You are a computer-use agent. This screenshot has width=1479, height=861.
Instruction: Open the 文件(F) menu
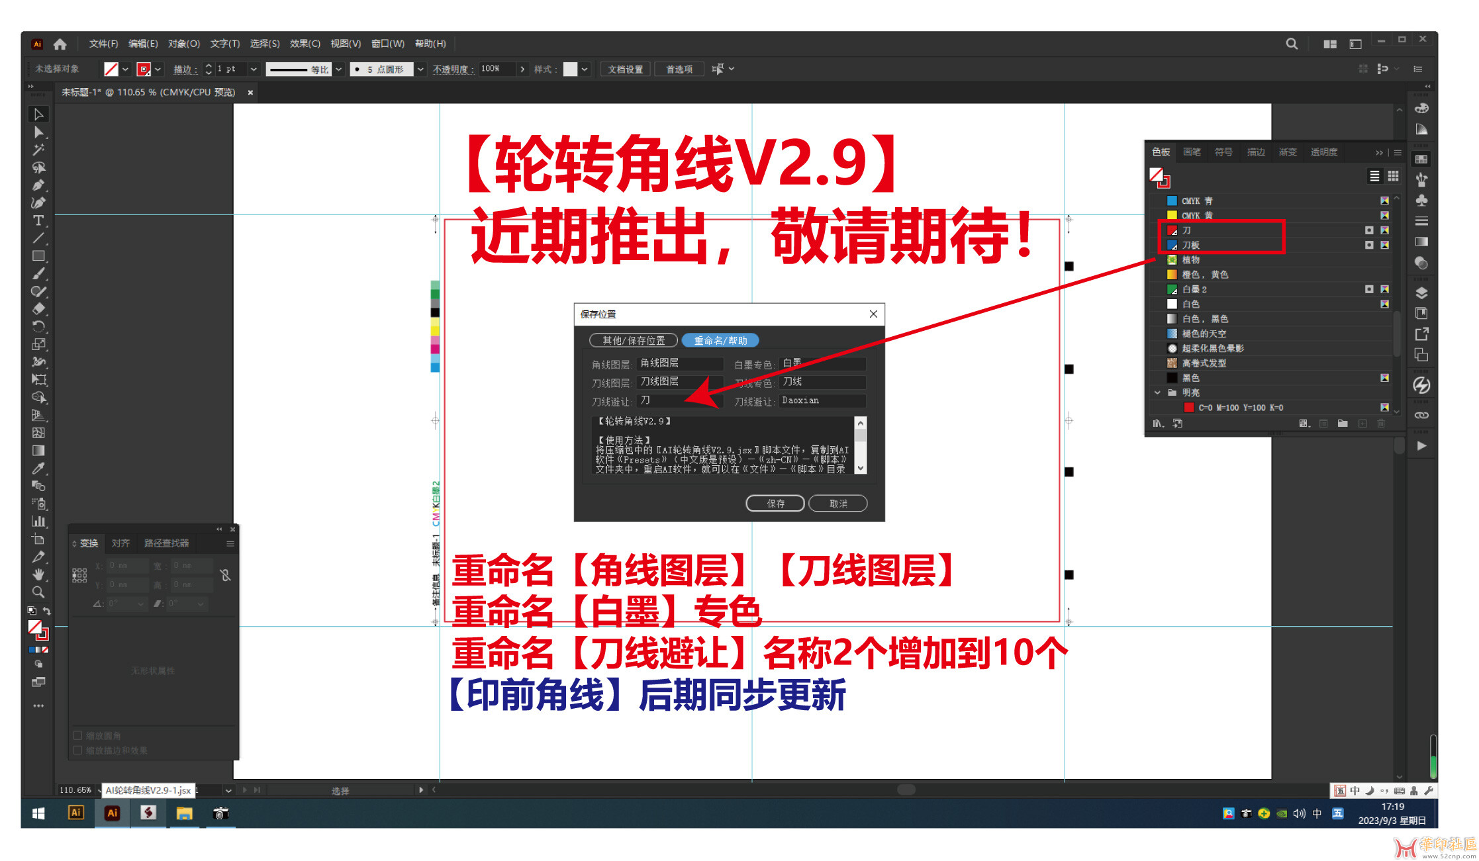[x=103, y=44]
